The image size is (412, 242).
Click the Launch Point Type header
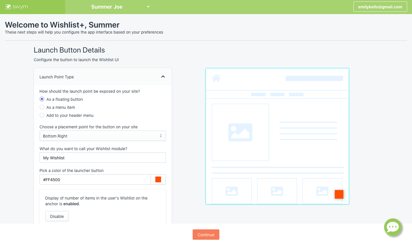(57, 77)
